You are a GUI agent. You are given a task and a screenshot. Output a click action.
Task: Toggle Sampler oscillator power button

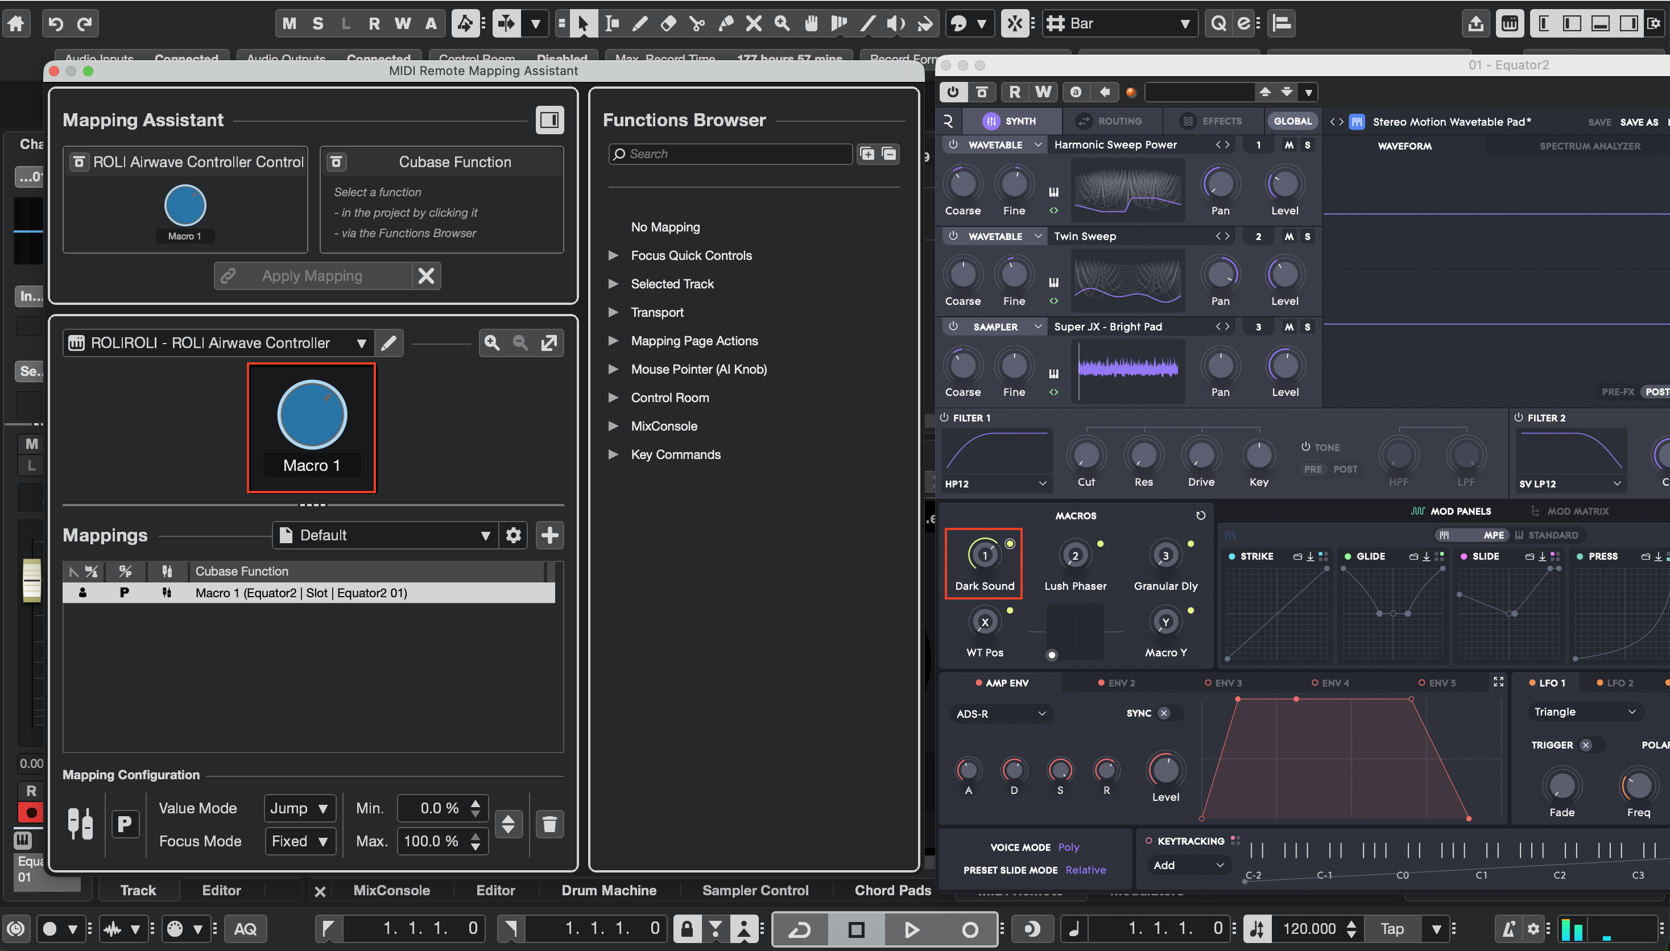point(953,326)
